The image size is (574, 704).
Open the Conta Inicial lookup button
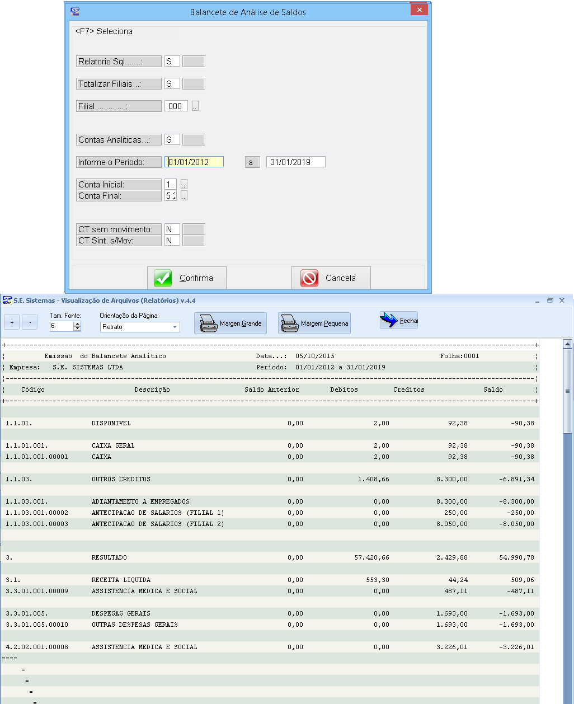click(184, 185)
